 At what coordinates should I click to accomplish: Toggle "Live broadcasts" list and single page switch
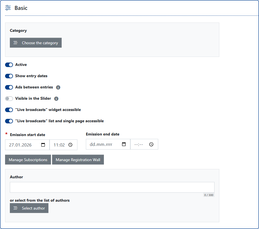[x=9, y=121]
